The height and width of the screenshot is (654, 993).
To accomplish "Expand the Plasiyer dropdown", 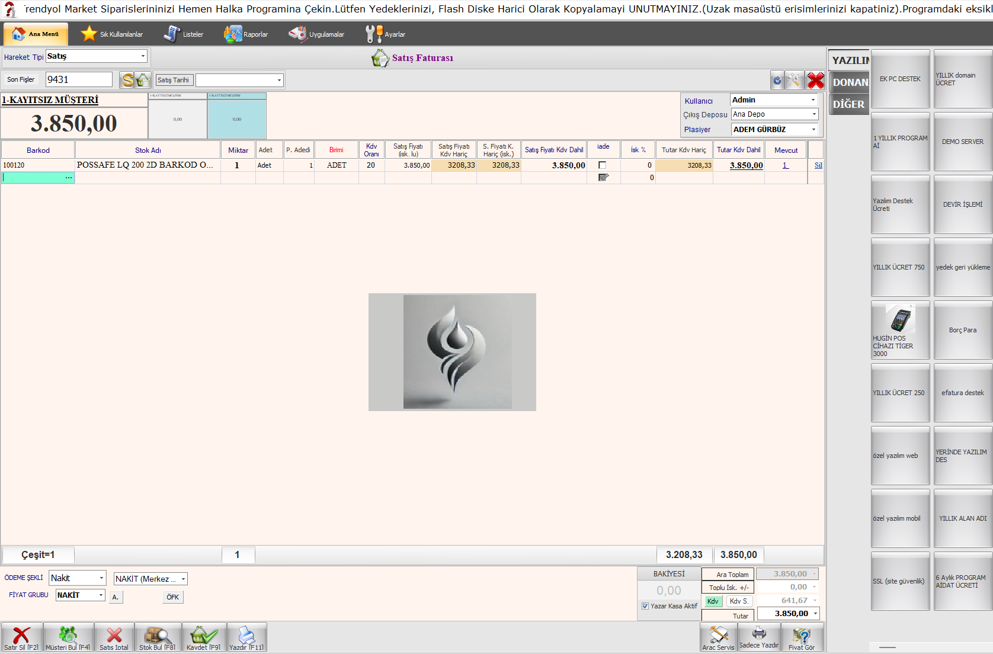I will [813, 129].
